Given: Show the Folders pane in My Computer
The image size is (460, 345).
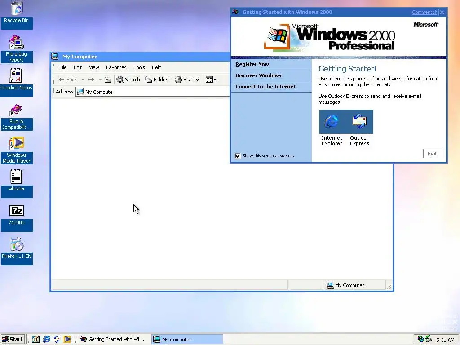Looking at the screenshot, I should coord(157,80).
